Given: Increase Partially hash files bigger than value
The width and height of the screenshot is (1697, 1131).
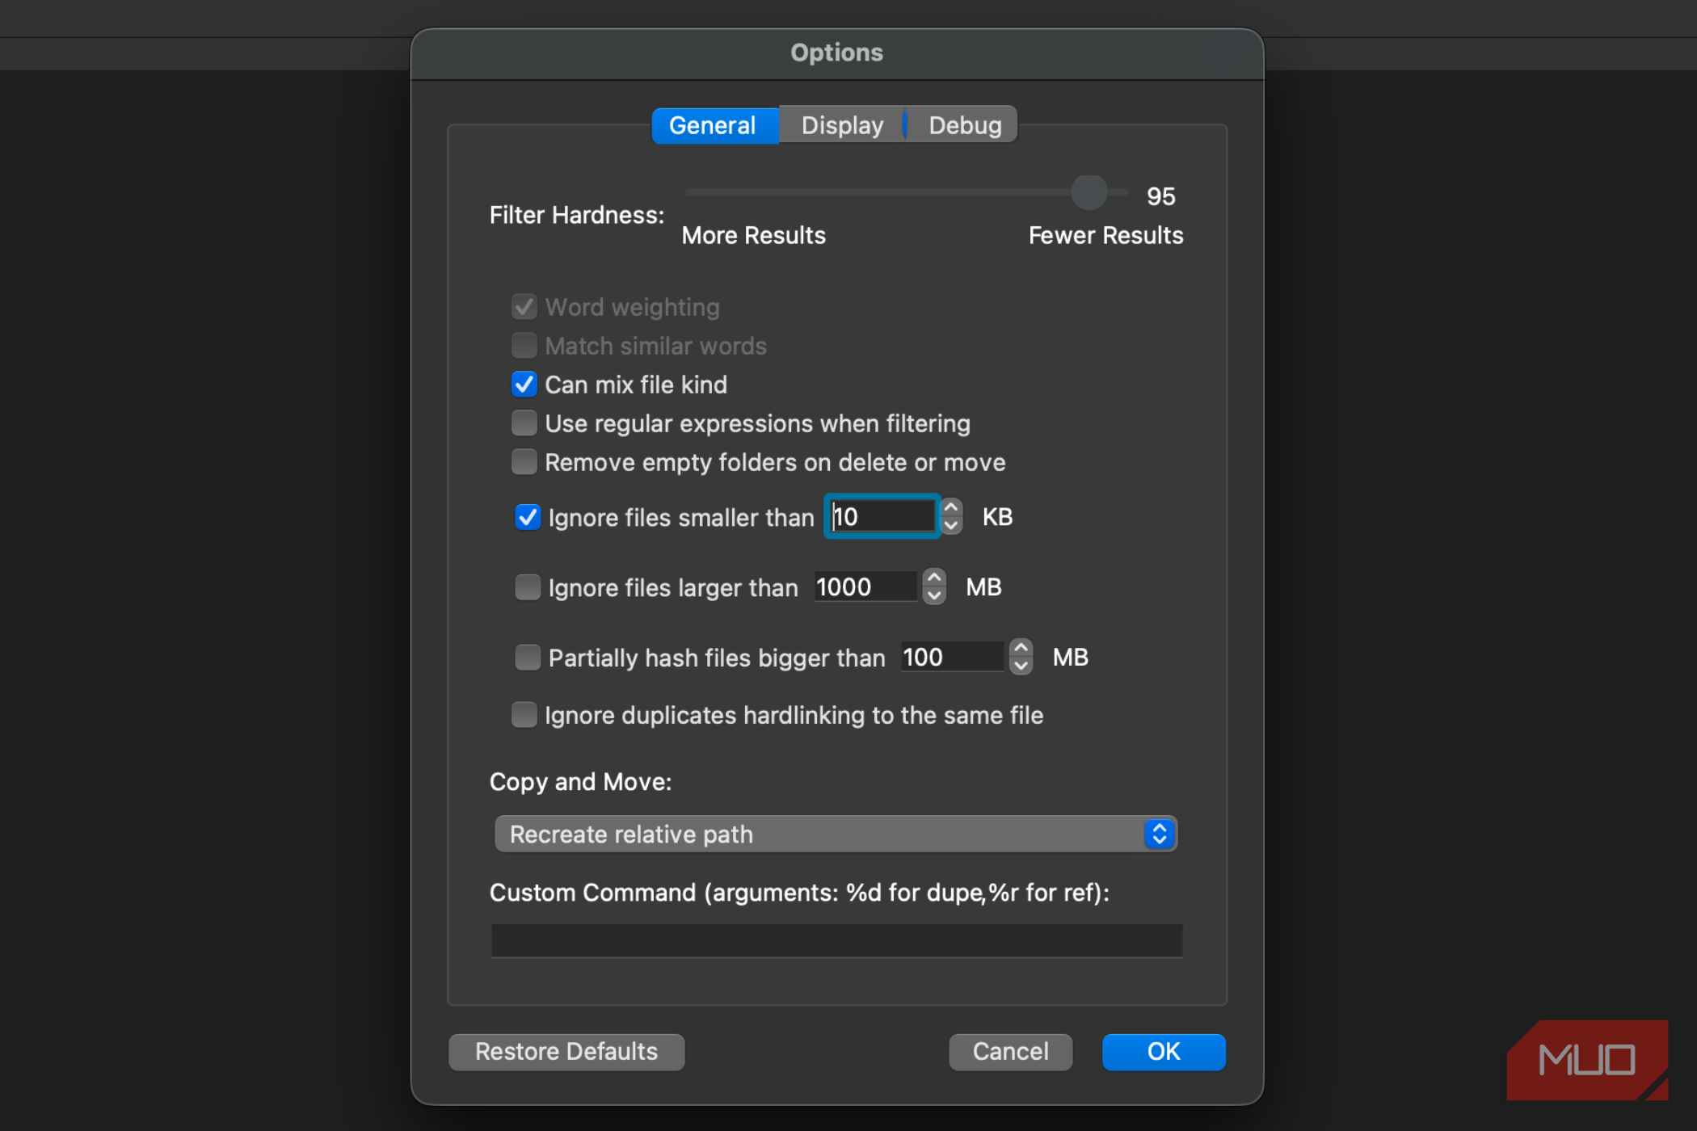Looking at the screenshot, I should [x=1021, y=648].
